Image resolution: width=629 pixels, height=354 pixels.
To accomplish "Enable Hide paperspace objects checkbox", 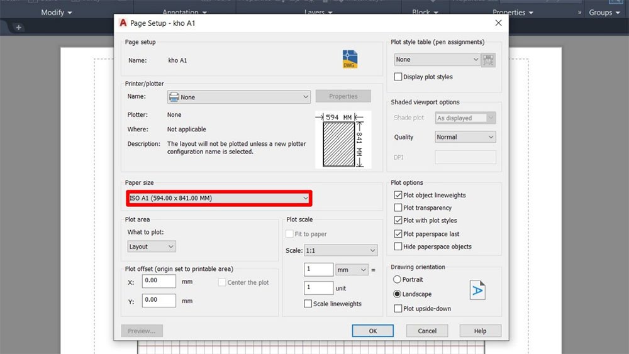I will point(398,246).
